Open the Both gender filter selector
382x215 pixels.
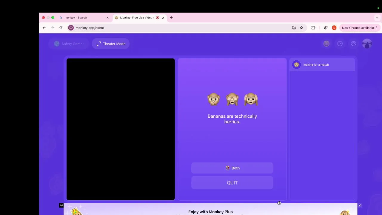pos(232,168)
